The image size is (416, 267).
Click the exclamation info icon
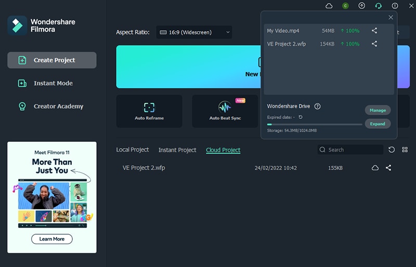coord(395,6)
